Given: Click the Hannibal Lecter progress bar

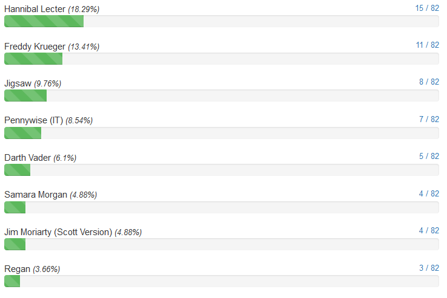Looking at the screenshot, I should (x=222, y=21).
